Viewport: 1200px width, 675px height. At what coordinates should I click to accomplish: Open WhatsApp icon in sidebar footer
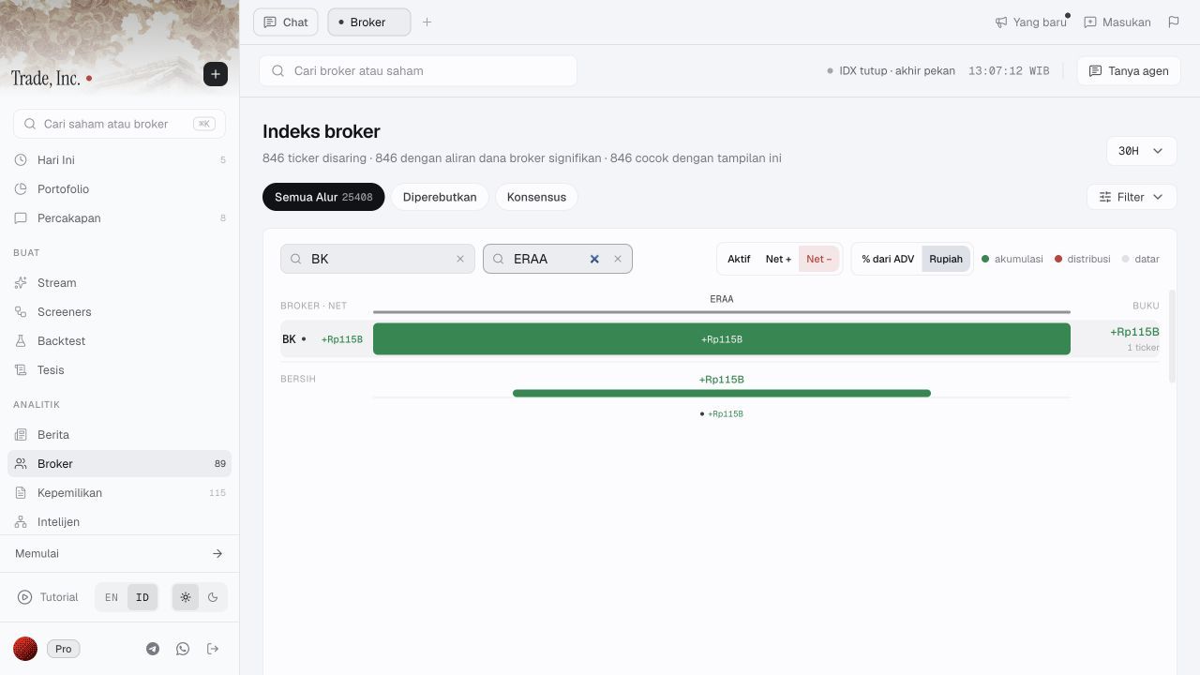point(183,649)
